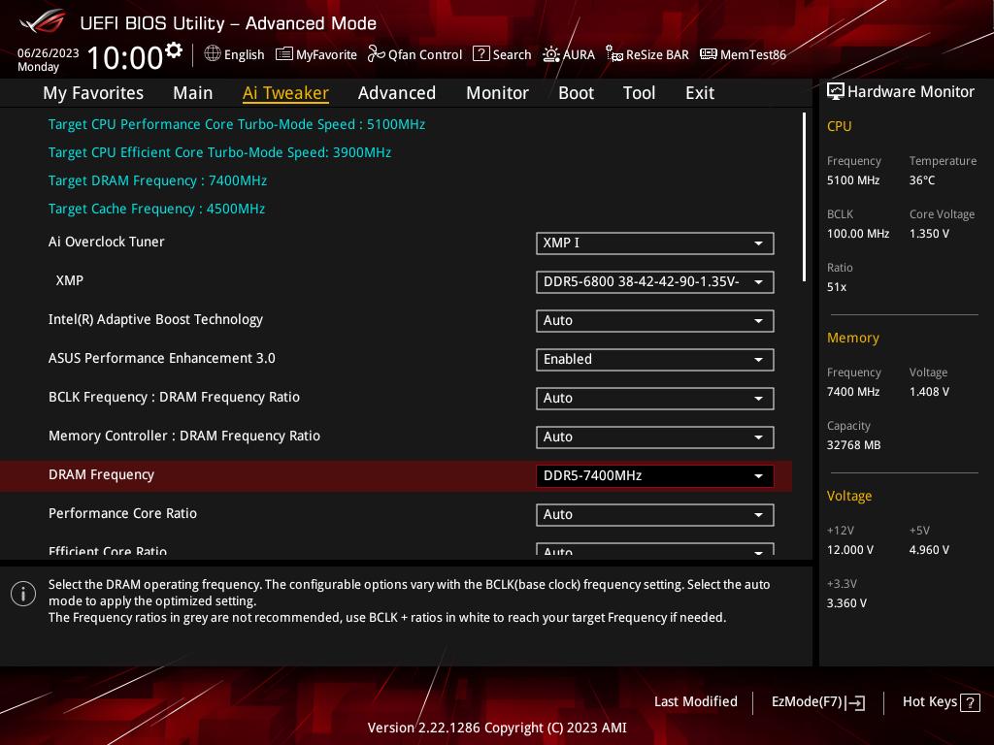
Task: Open Qfan Control fan icon
Action: point(377,54)
